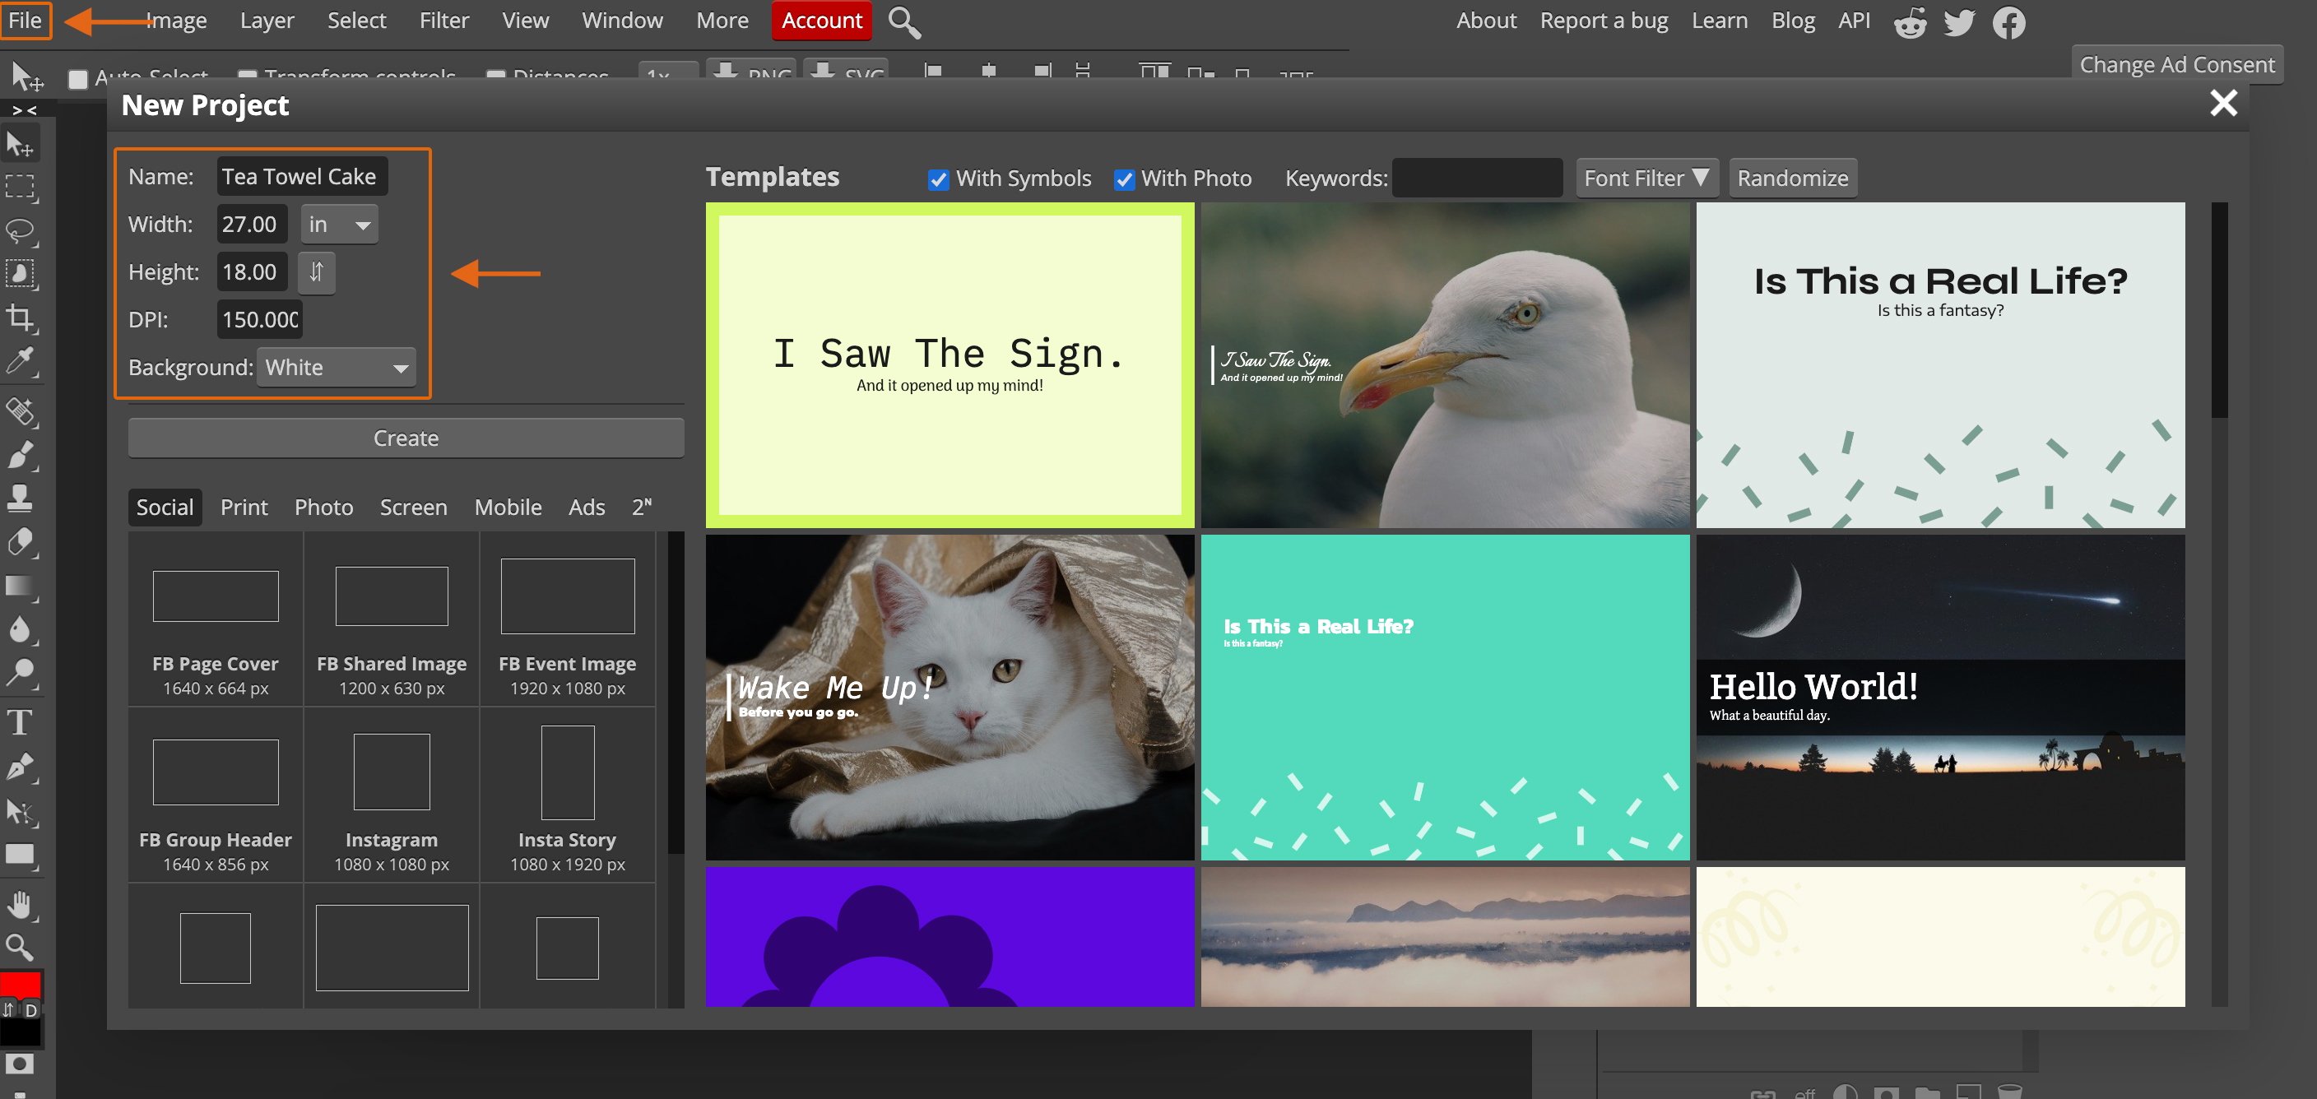
Task: Open the Layer menu
Action: [267, 20]
